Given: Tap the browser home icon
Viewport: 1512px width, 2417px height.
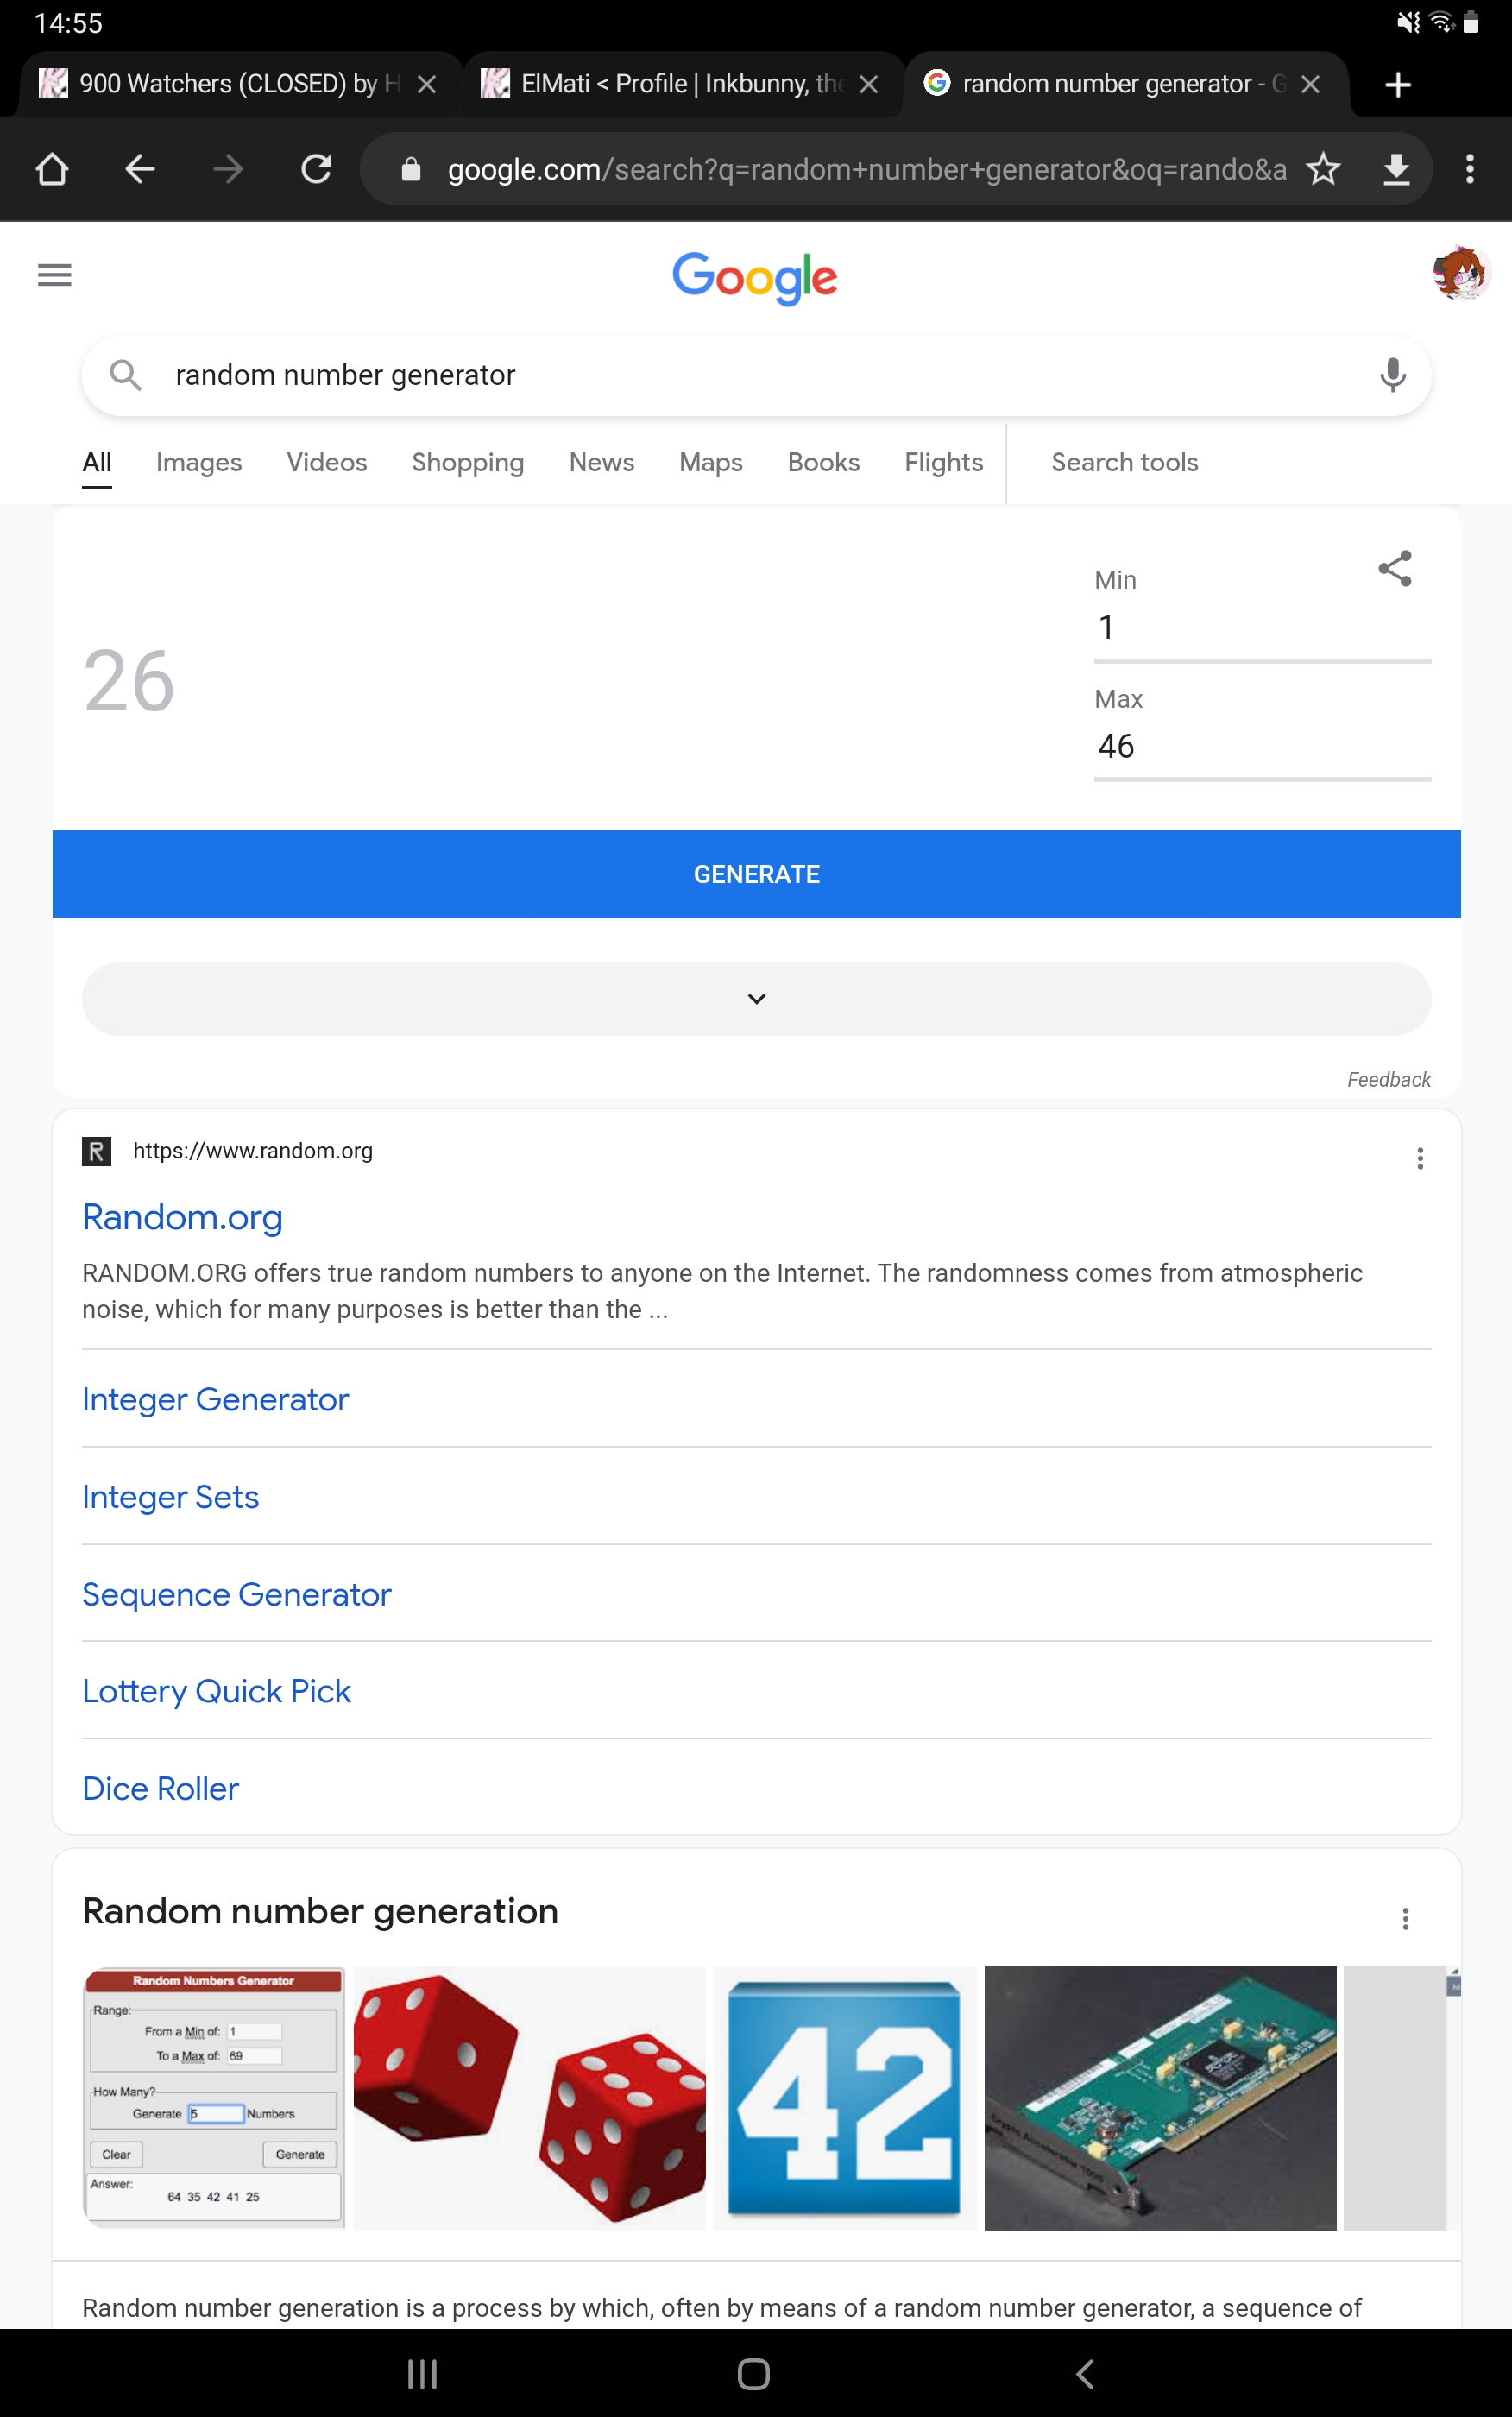Looking at the screenshot, I should pos(52,169).
